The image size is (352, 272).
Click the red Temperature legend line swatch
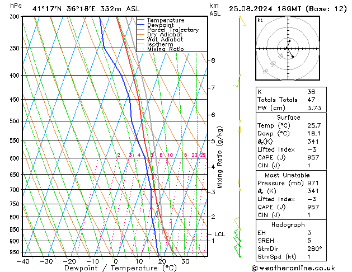(x=141, y=20)
